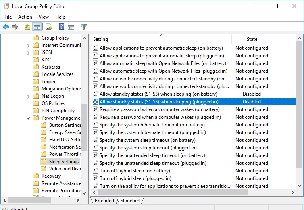Toggle the Show/Hide Action Pane icon
304x210 pixels.
[71, 27]
